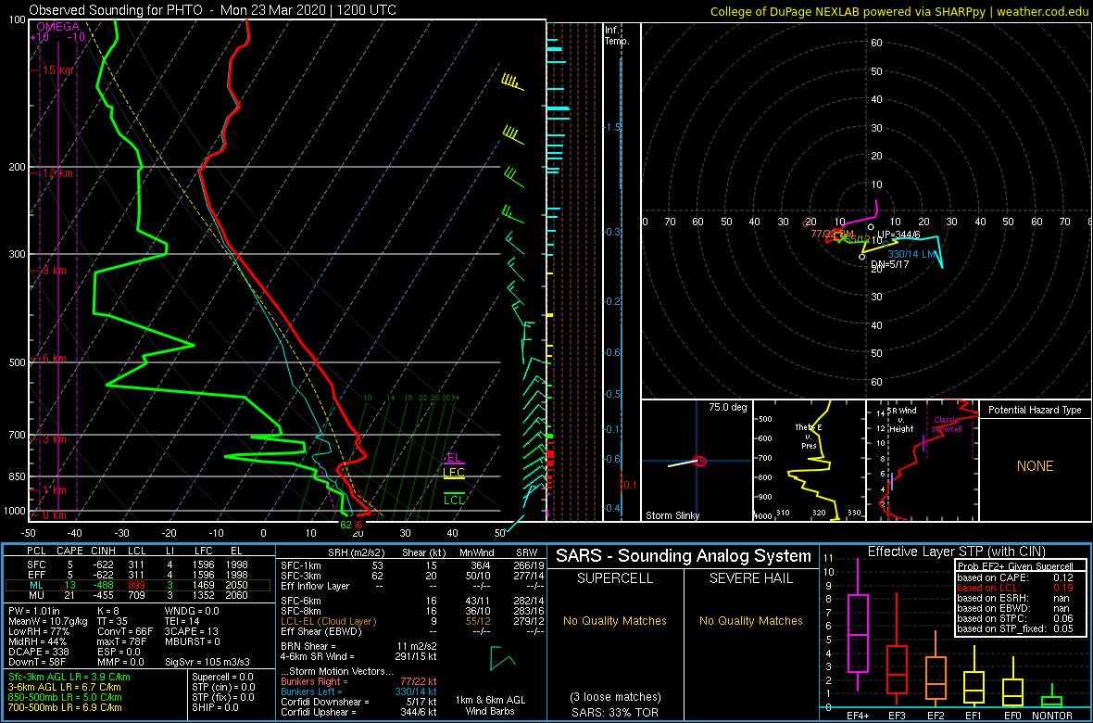Click the 'SARS - Sounding Analog System' header

684,556
